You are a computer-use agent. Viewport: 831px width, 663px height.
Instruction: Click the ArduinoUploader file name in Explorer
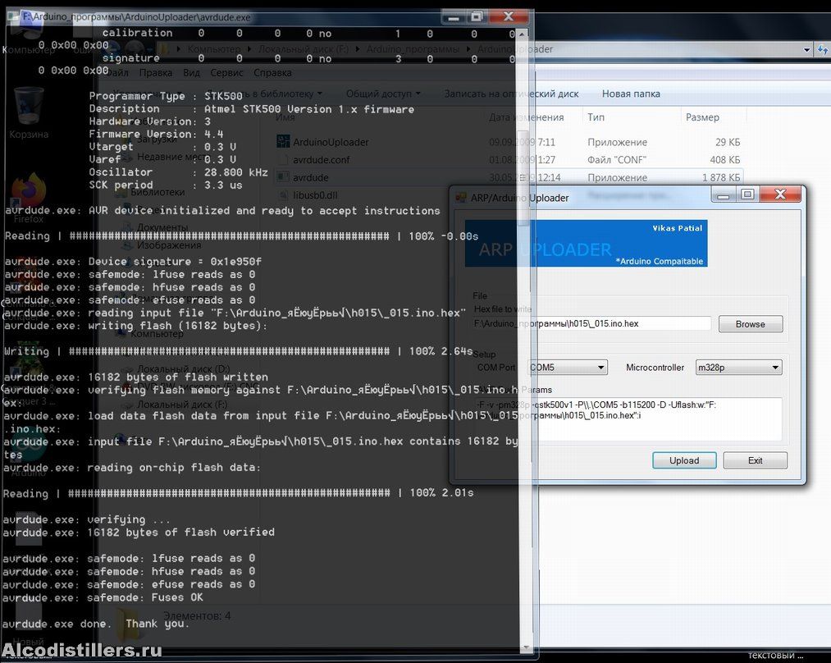pos(331,142)
